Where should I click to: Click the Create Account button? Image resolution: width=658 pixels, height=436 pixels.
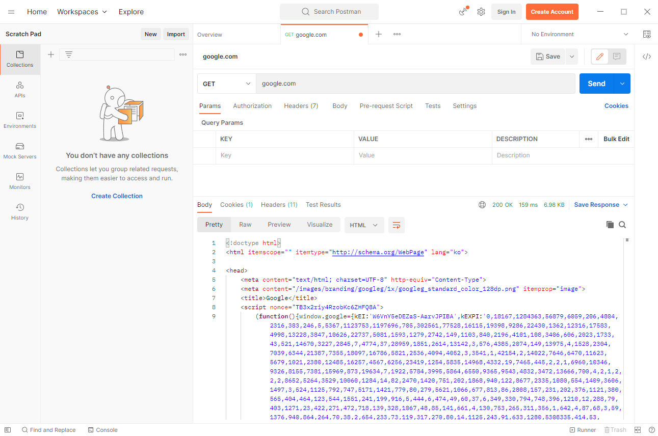pos(552,12)
